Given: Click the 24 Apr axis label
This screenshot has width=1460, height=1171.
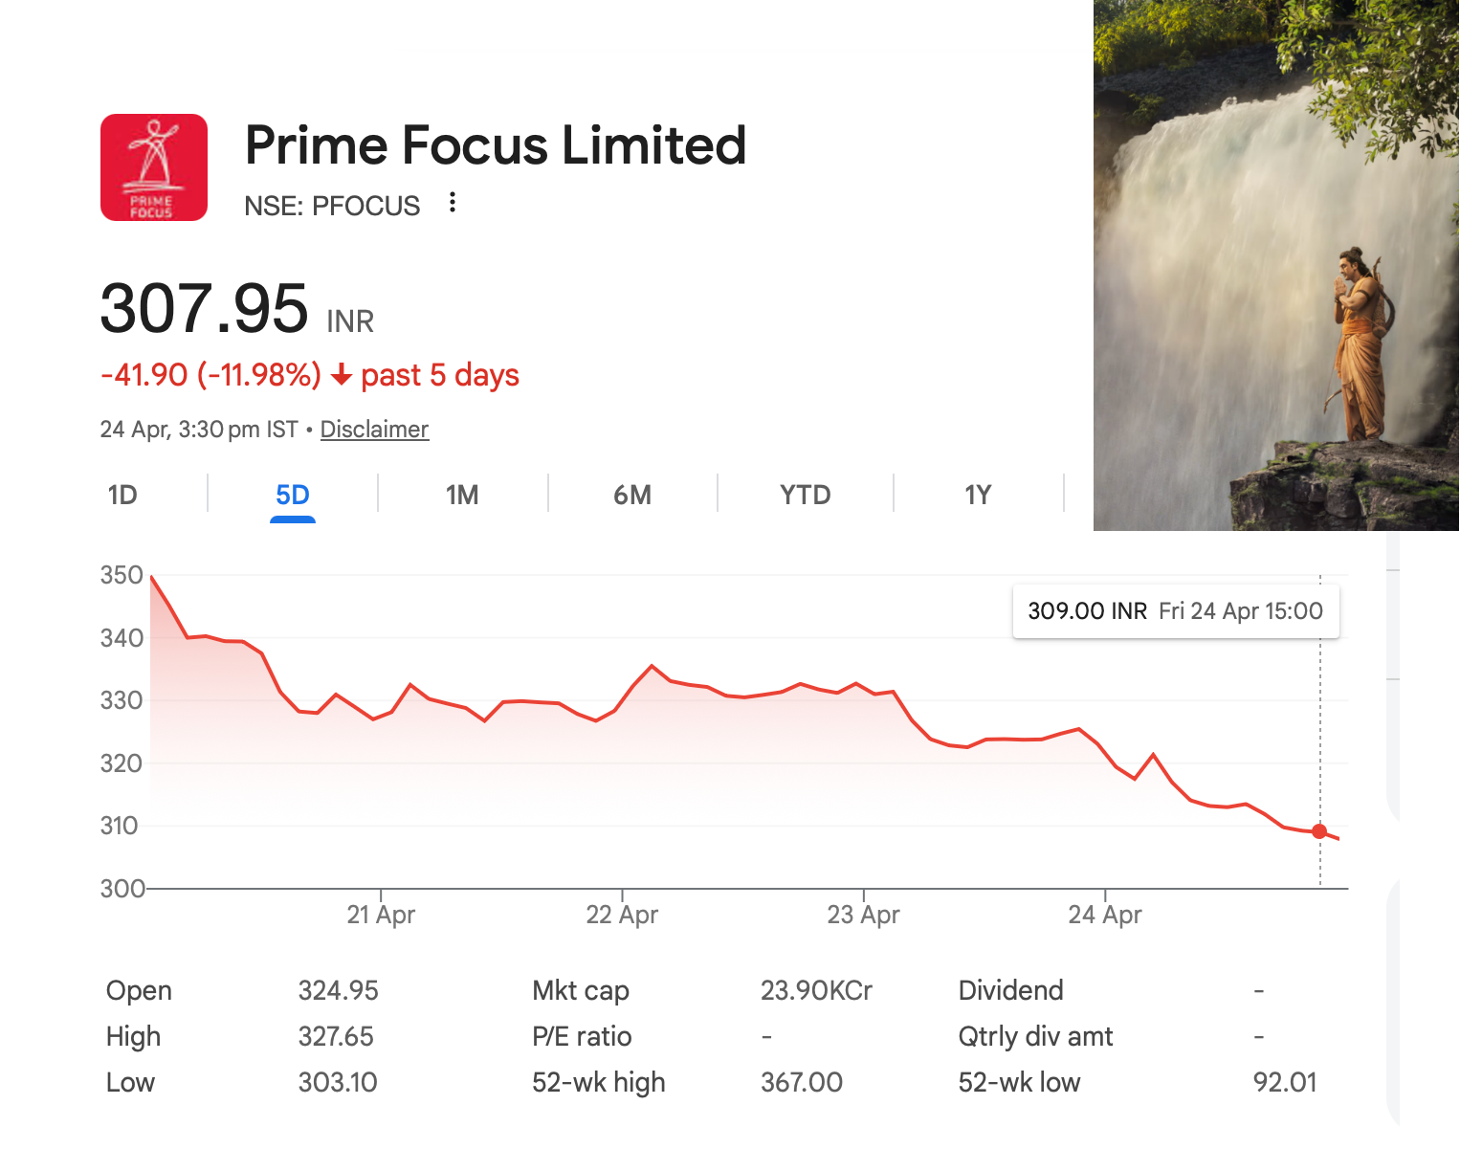Looking at the screenshot, I should coord(1105,915).
